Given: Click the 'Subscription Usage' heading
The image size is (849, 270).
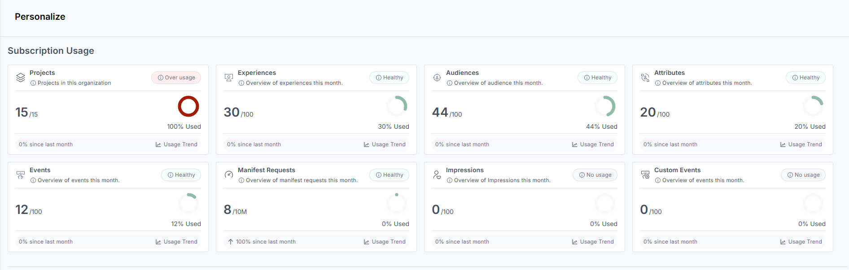Looking at the screenshot, I should click(51, 51).
